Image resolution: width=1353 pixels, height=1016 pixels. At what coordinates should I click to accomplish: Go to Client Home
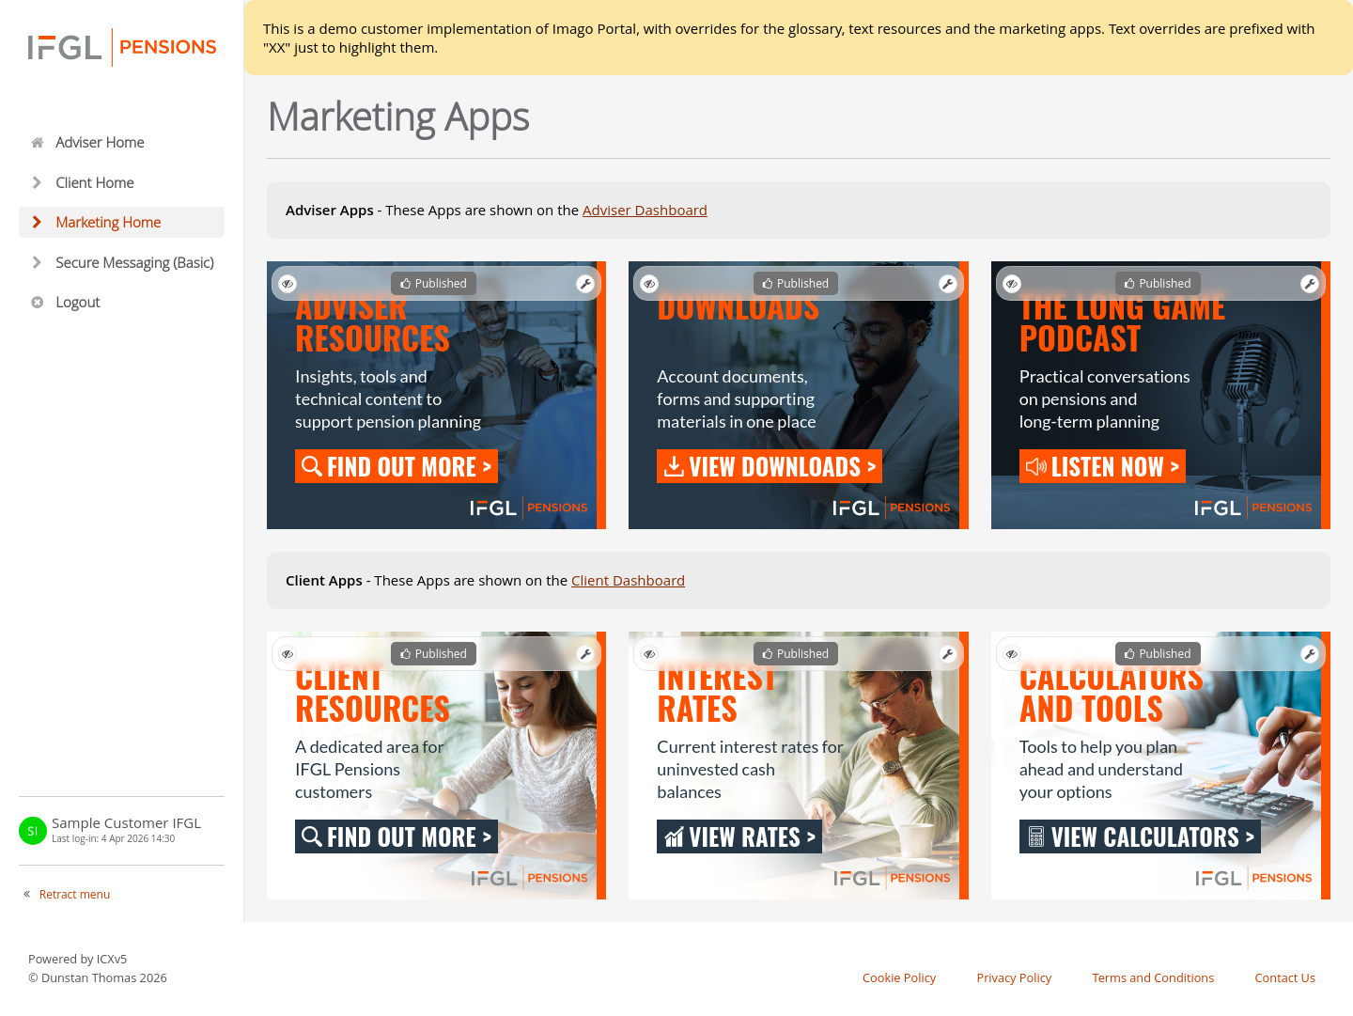(121, 182)
